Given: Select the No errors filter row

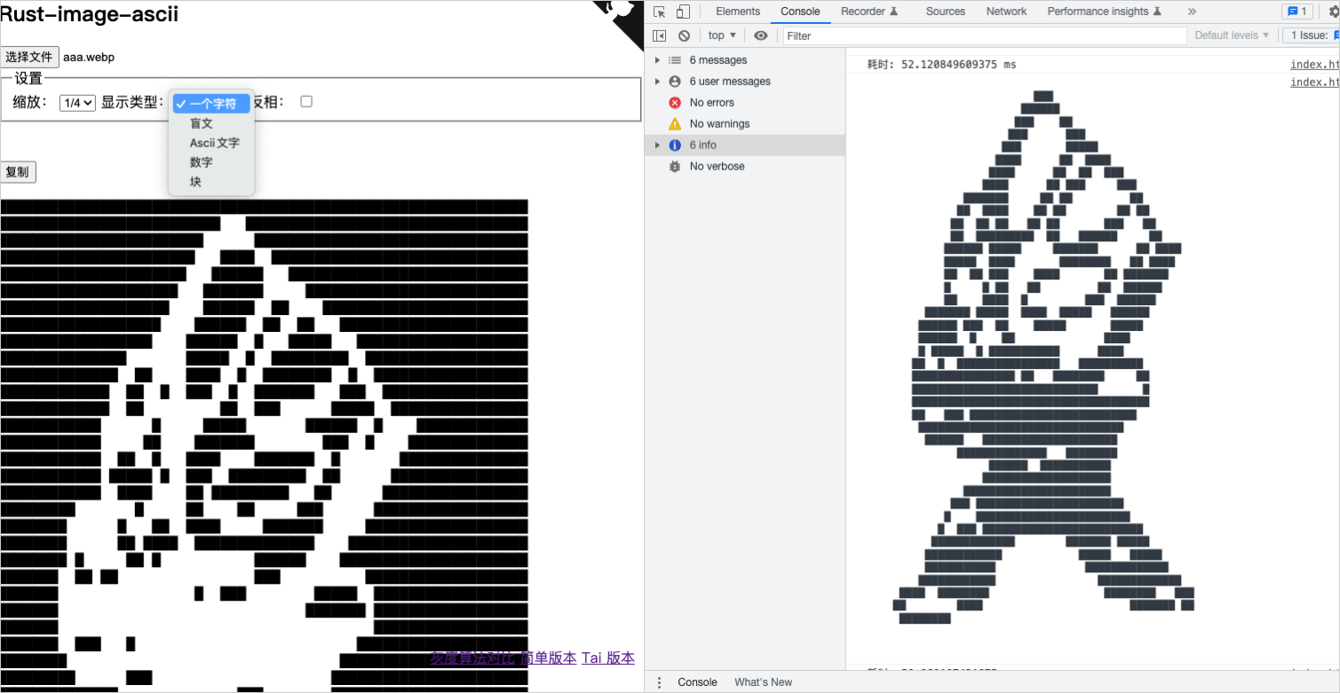Looking at the screenshot, I should pos(745,103).
